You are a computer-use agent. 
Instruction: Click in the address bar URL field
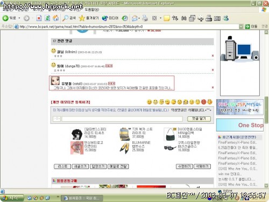click(x=126, y=26)
